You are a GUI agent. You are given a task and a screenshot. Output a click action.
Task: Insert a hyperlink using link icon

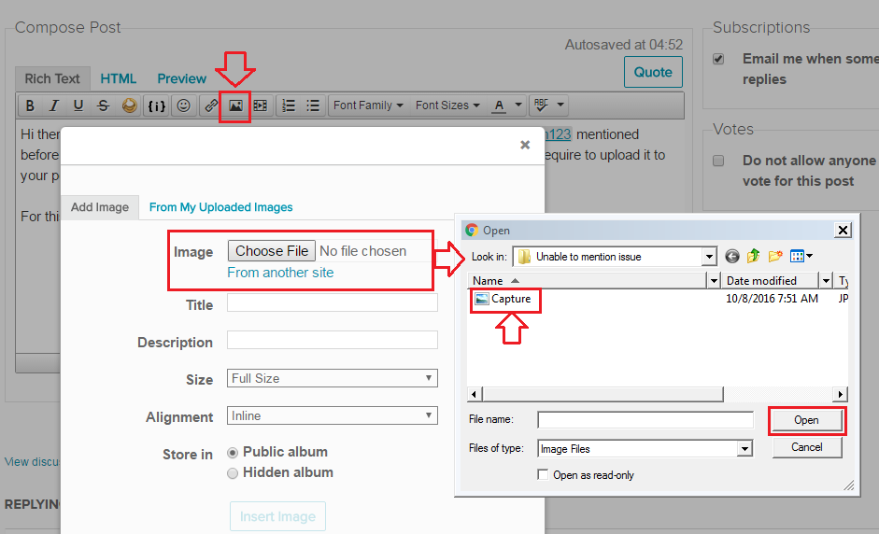point(211,105)
